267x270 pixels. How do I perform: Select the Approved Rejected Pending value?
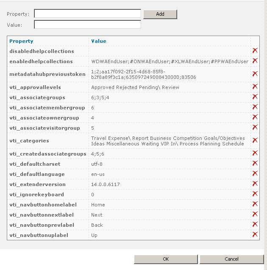(135, 87)
